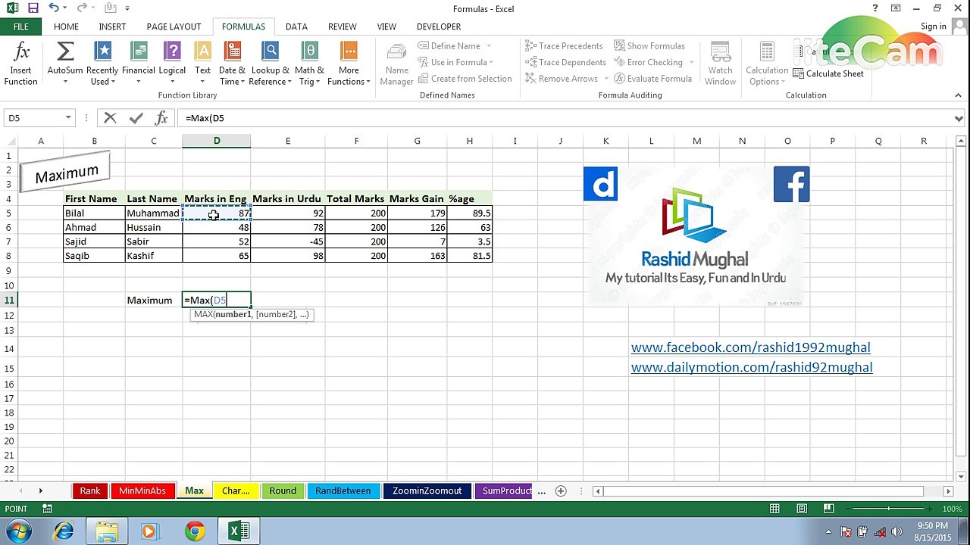
Task: Expand the formula bar
Action: coord(959,118)
